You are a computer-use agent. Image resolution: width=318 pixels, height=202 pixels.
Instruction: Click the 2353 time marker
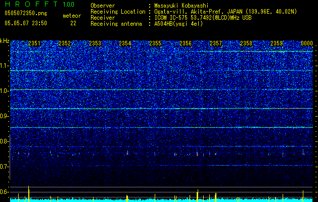95,43
